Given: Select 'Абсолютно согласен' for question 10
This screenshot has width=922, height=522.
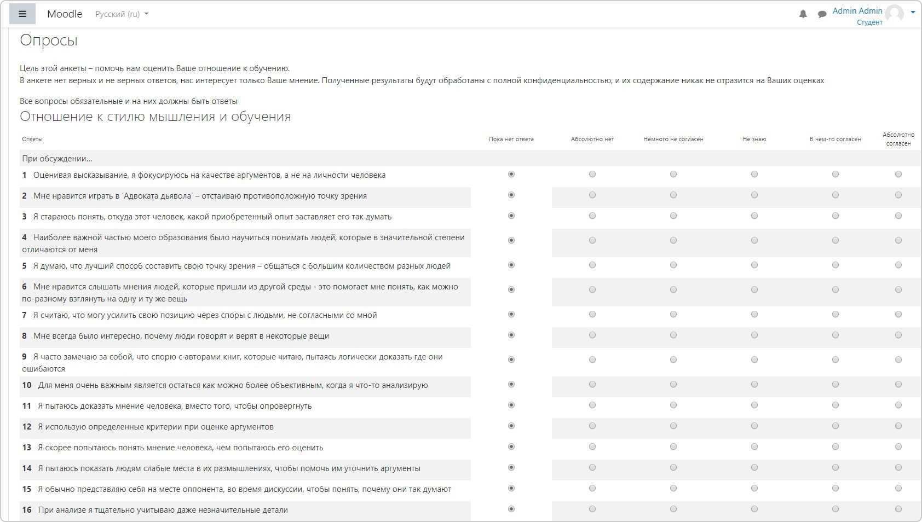Looking at the screenshot, I should (x=898, y=385).
